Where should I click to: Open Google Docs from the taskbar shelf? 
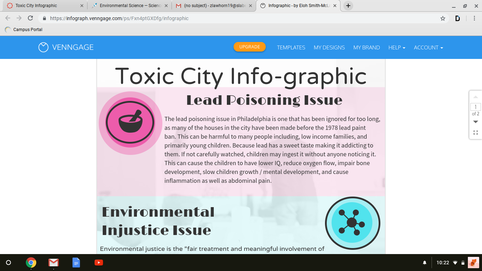point(76,263)
